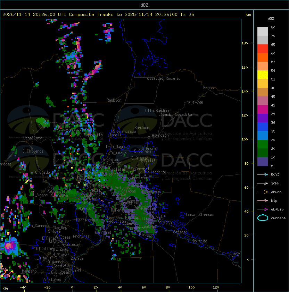Click the 'La_Carrera' map label

coord(39,226)
